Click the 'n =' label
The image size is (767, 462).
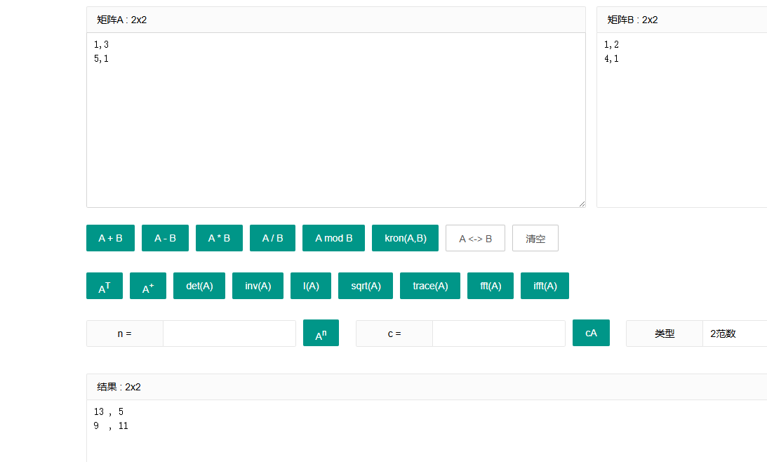click(x=125, y=334)
